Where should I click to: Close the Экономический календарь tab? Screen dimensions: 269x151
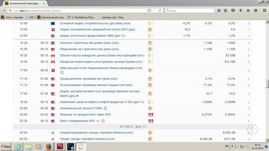point(44,3)
